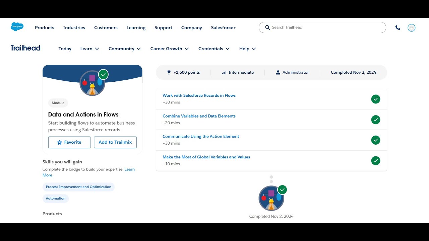Click into the Search Trailhead field
The image size is (429, 241).
click(x=322, y=27)
